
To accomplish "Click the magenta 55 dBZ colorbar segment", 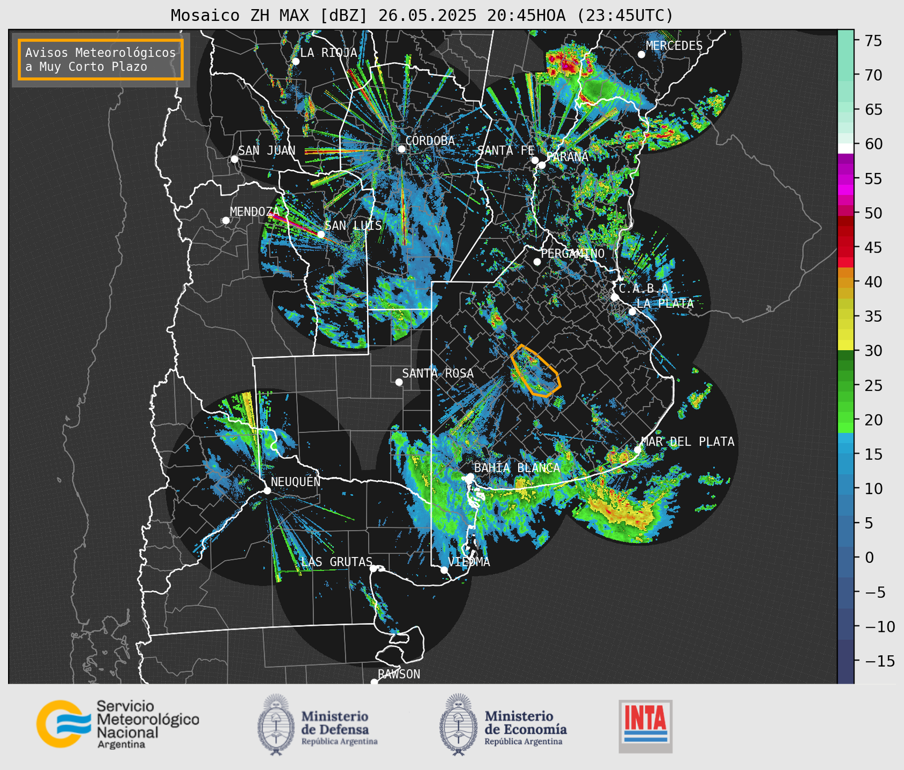I will click(846, 179).
